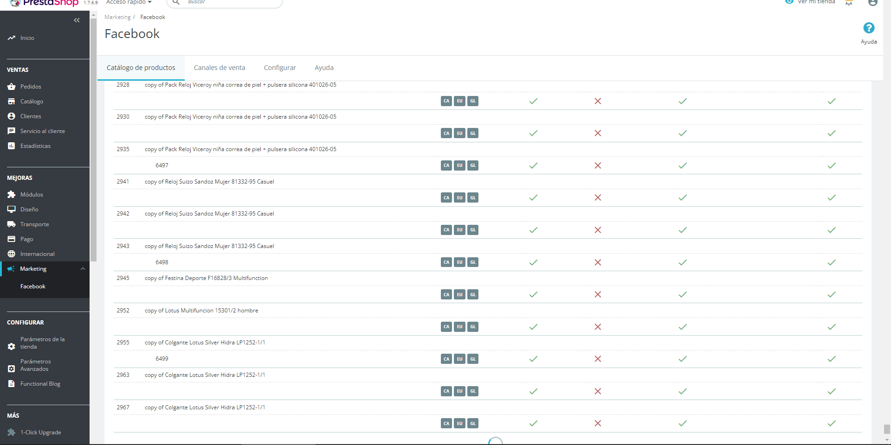Select 'copy of Lotus Multifuncion 15301/2 hombre'

point(201,311)
